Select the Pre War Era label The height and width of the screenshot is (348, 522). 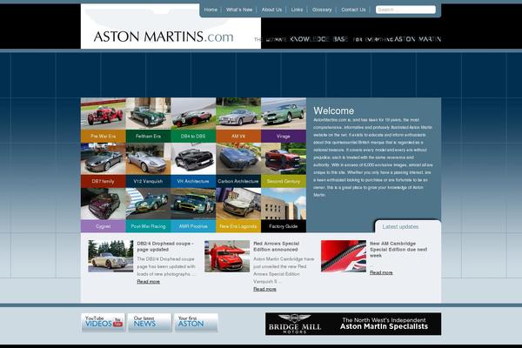point(104,137)
